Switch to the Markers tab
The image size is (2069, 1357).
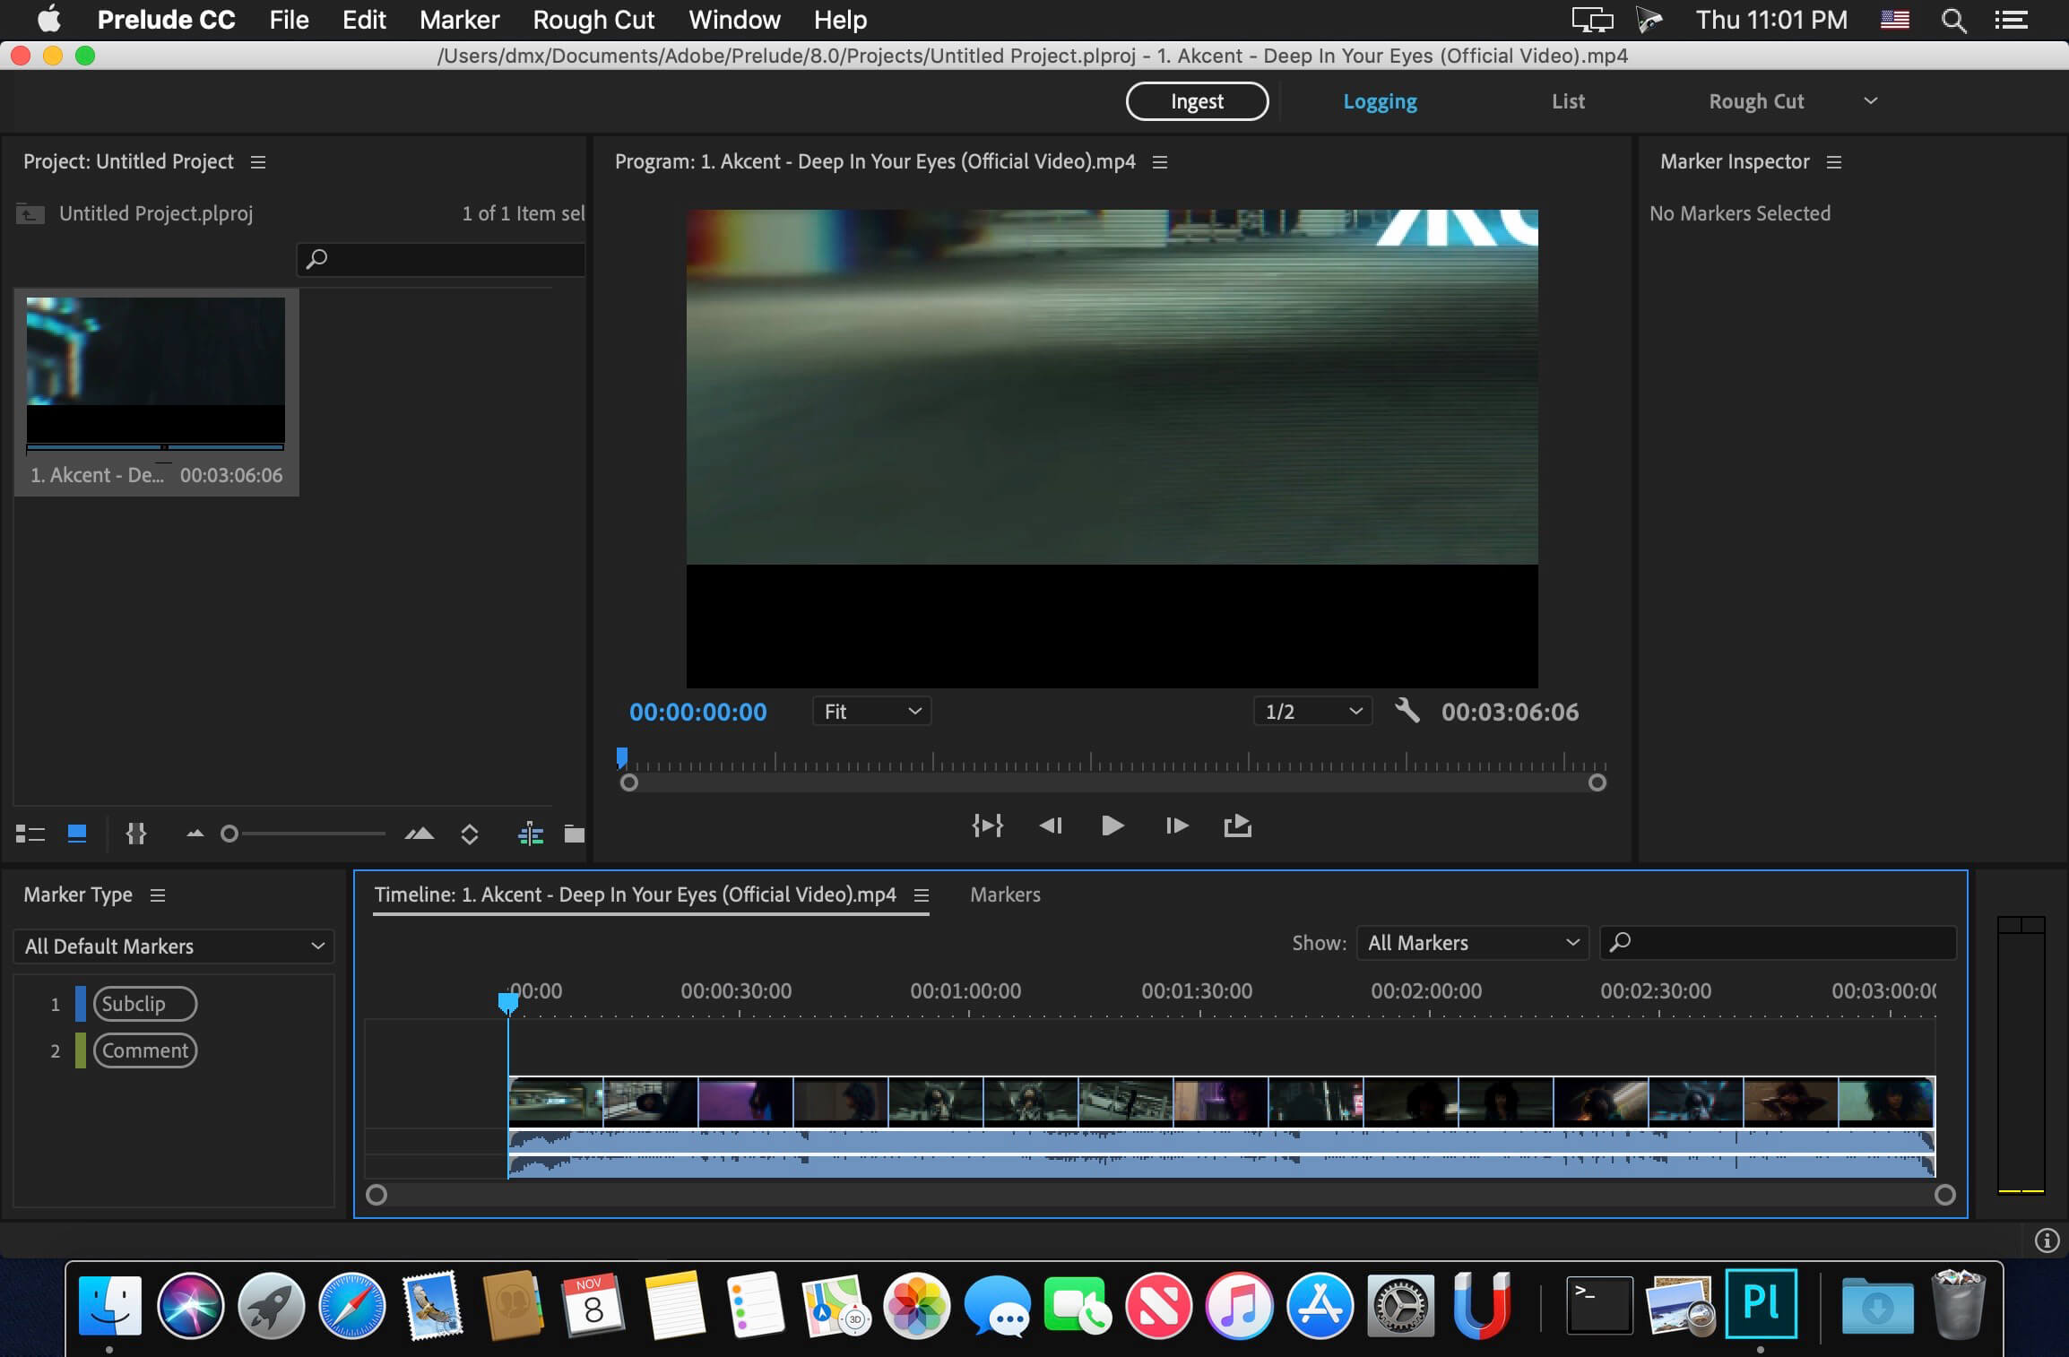pyautogui.click(x=1005, y=895)
